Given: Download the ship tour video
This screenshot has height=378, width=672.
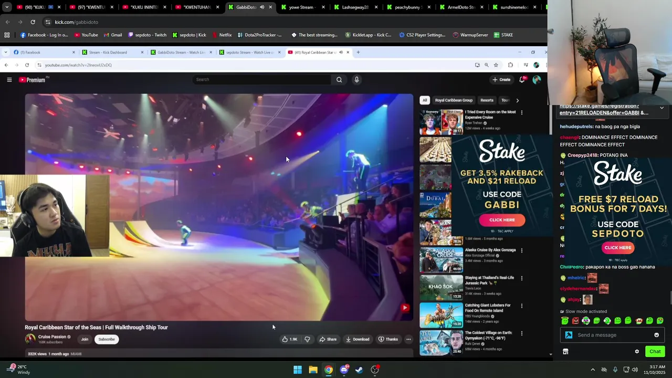Looking at the screenshot, I should [358, 339].
